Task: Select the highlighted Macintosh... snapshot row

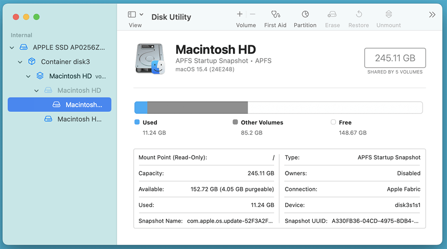Action: pos(59,104)
